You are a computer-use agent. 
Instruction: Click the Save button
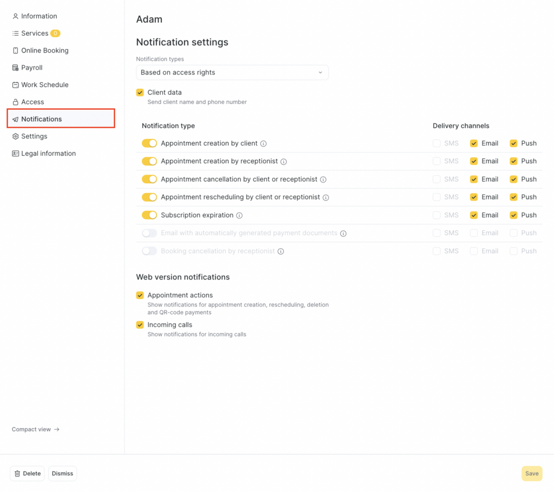(531, 474)
